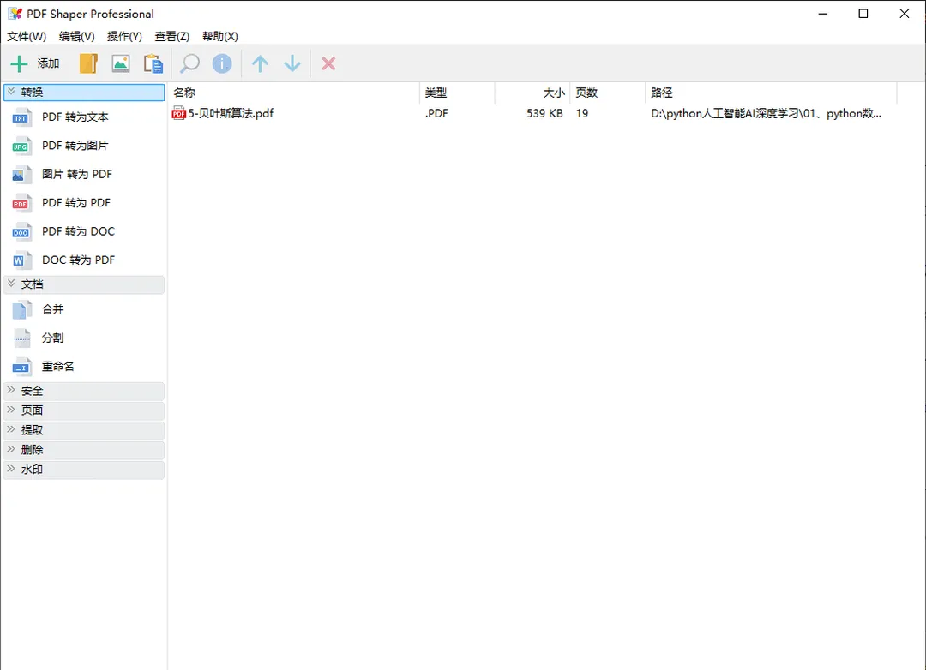Sort by the 名称 column header
The width and height of the screenshot is (926, 670).
294,93
